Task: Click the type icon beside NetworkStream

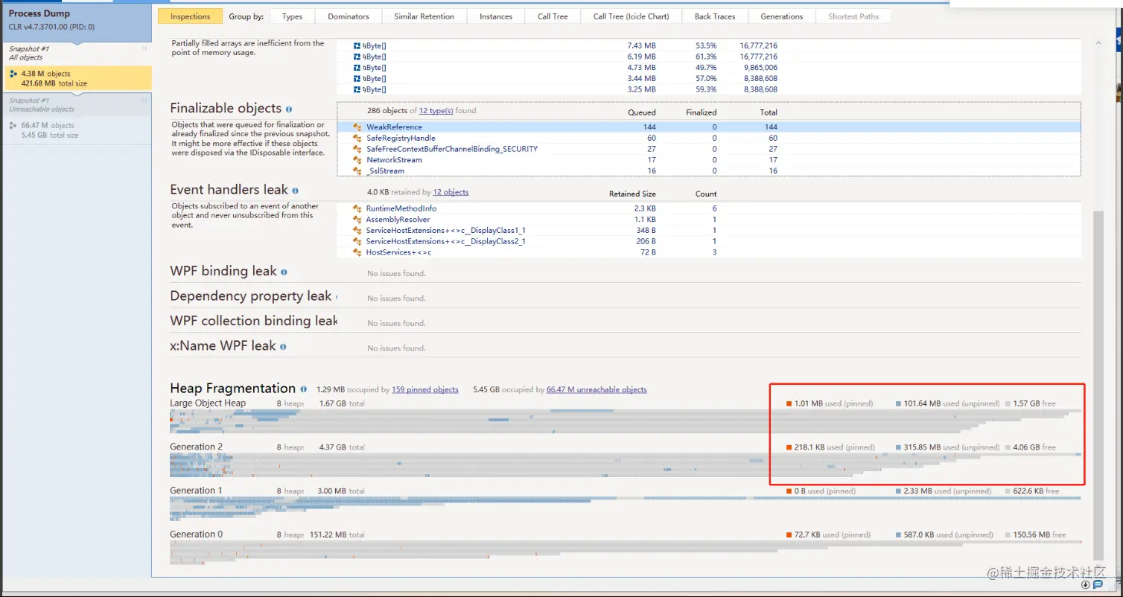Action: point(357,160)
